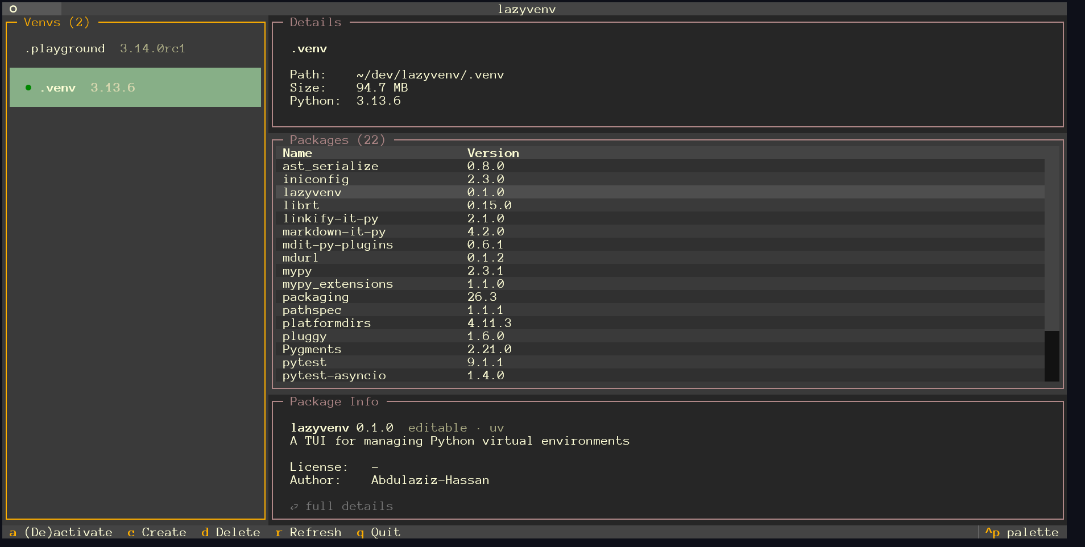Select the markdown-it-py package row

point(660,231)
